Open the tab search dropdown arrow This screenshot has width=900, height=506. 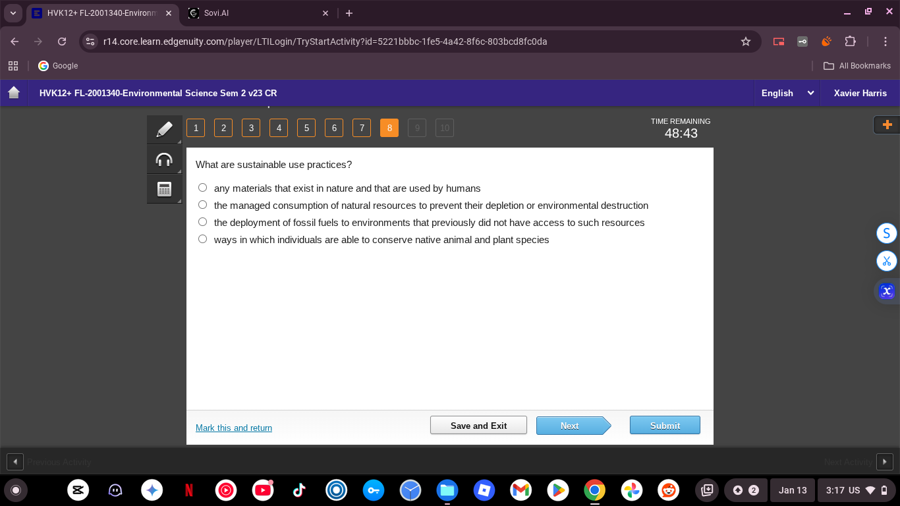tap(13, 13)
